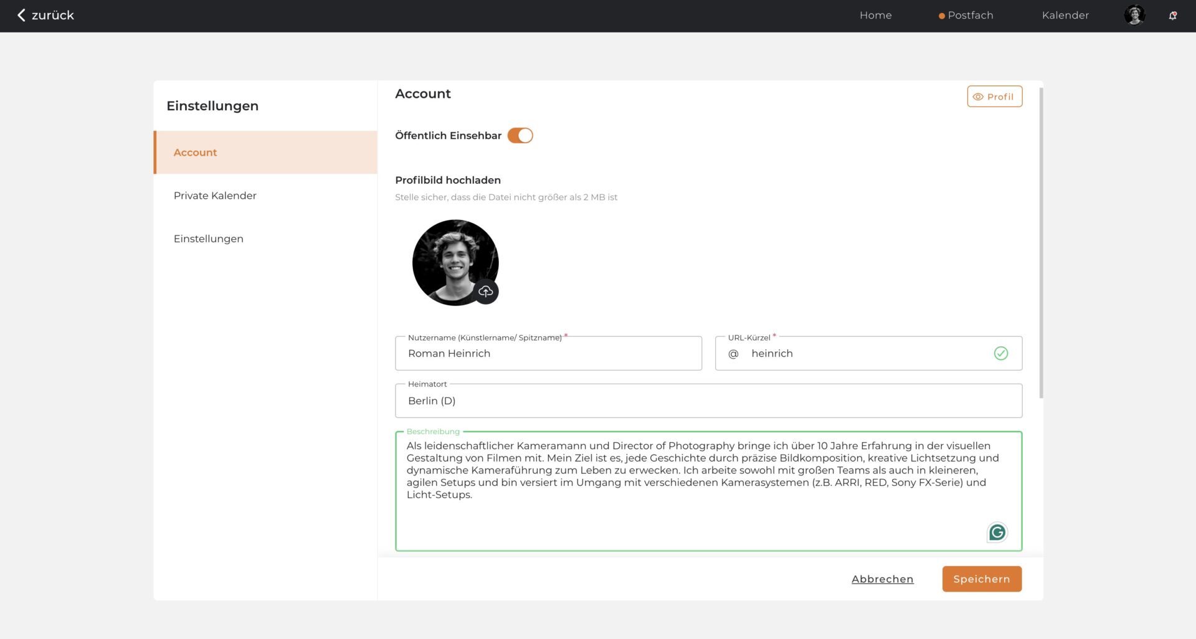Image resolution: width=1196 pixels, height=639 pixels.
Task: Open Home in the top navigation
Action: coord(875,16)
